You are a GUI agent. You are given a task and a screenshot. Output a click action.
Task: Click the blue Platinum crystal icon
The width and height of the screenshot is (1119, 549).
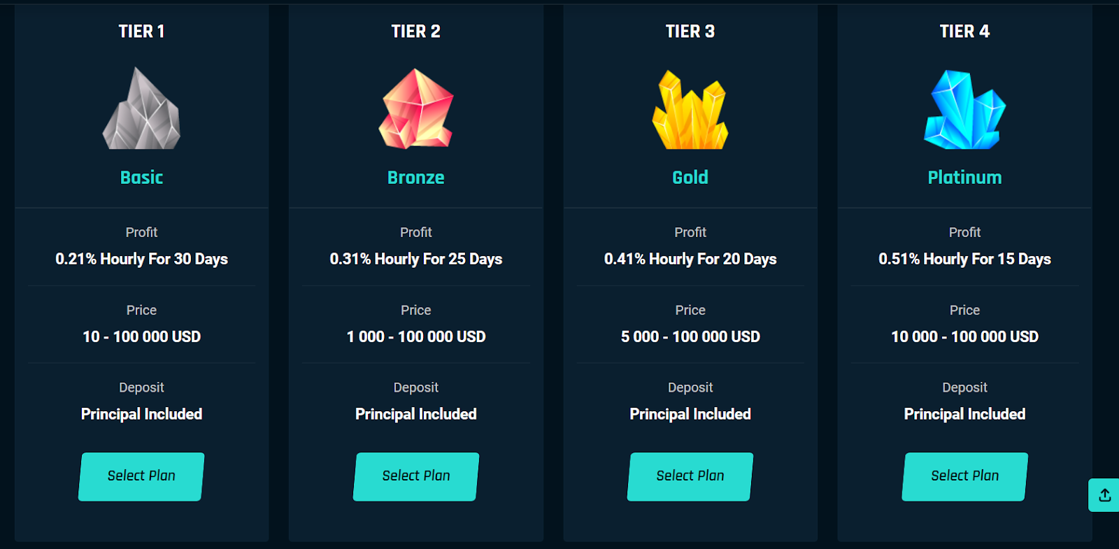pyautogui.click(x=964, y=109)
